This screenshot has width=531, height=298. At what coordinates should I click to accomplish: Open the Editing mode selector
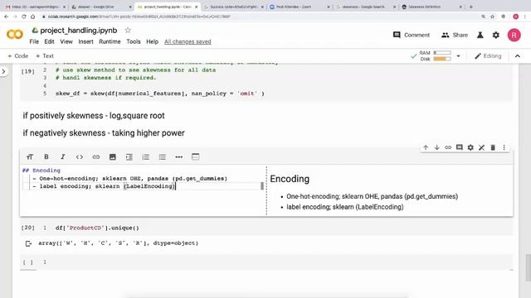(488, 55)
